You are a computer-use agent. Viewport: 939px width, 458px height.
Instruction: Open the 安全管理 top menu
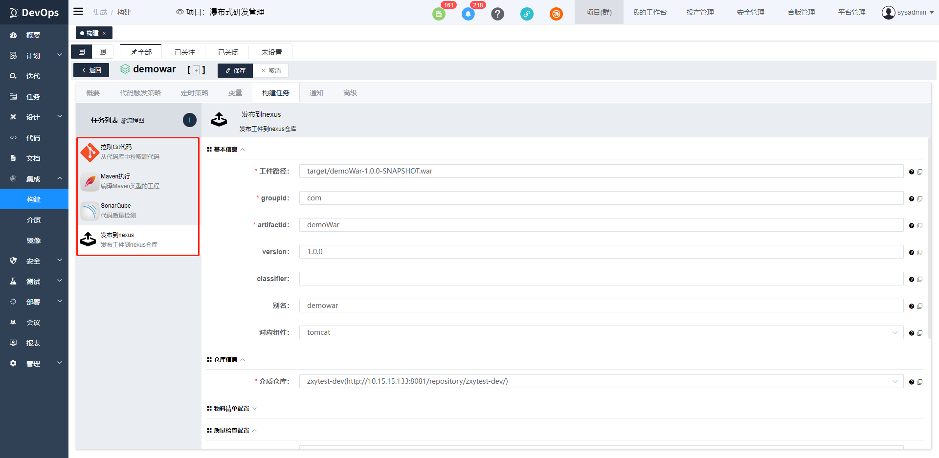tap(750, 12)
